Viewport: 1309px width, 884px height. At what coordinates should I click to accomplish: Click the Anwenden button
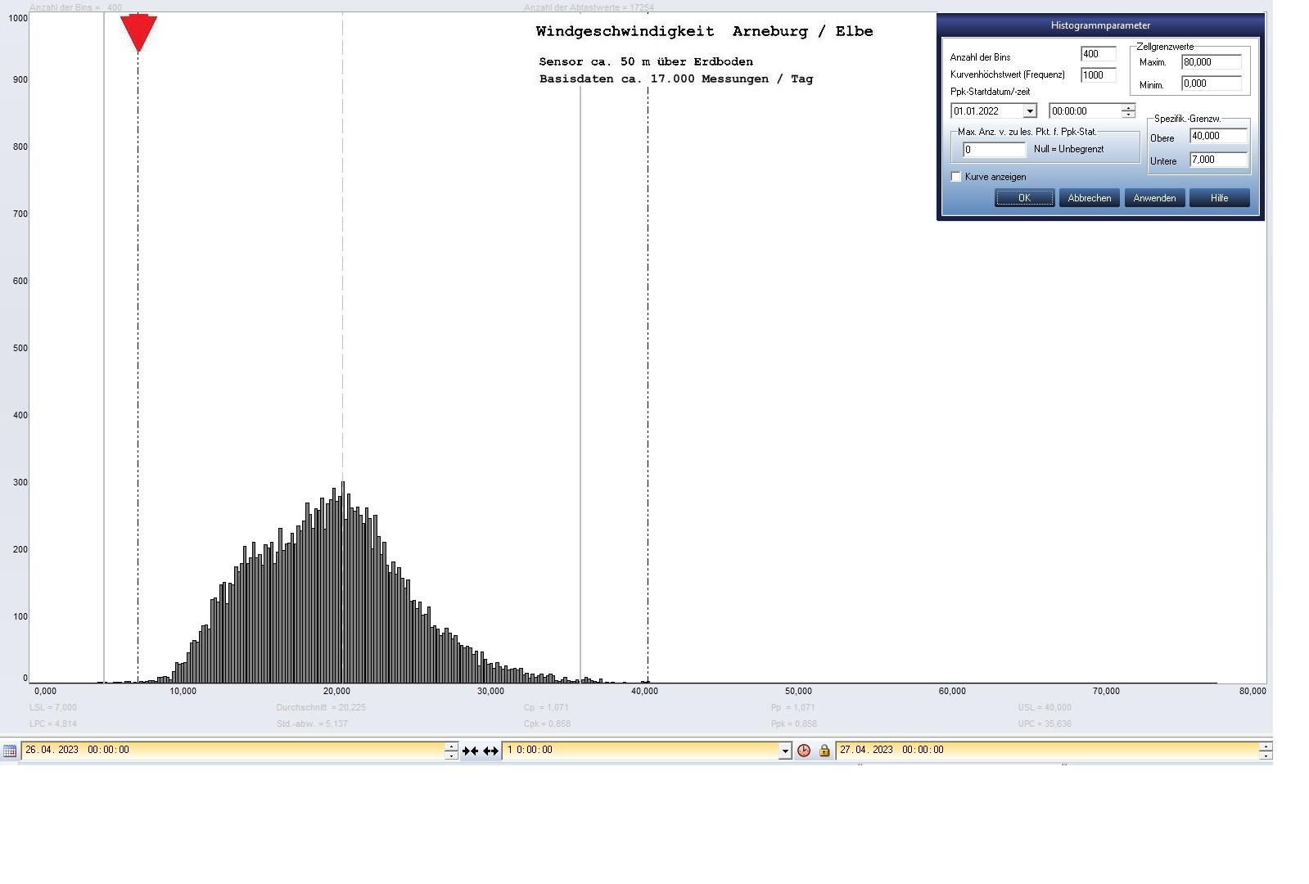point(1154,198)
